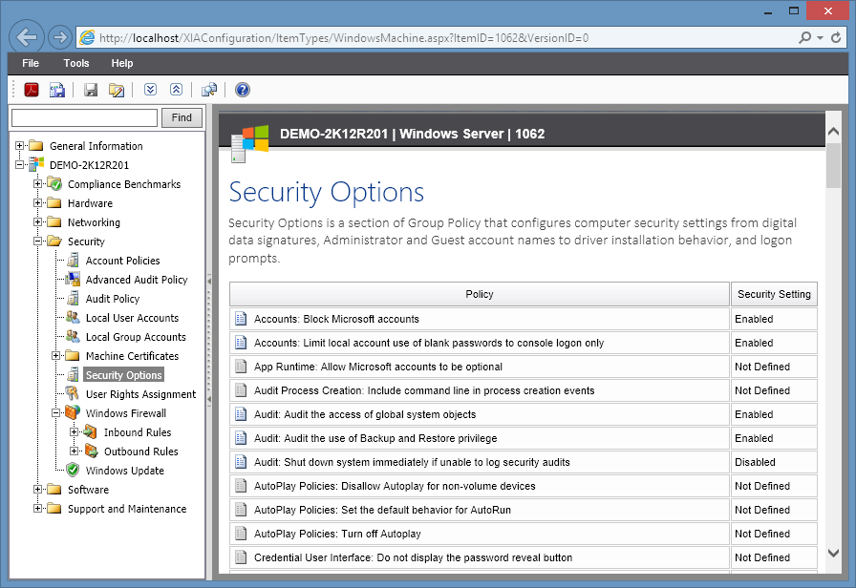Open the File menu
Image resolution: width=856 pixels, height=588 pixels.
coord(31,63)
